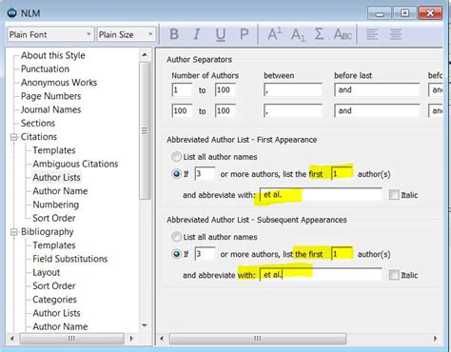The image size is (451, 352).
Task: Click First Appearance 'abbreviate with' field
Action: coord(321,195)
